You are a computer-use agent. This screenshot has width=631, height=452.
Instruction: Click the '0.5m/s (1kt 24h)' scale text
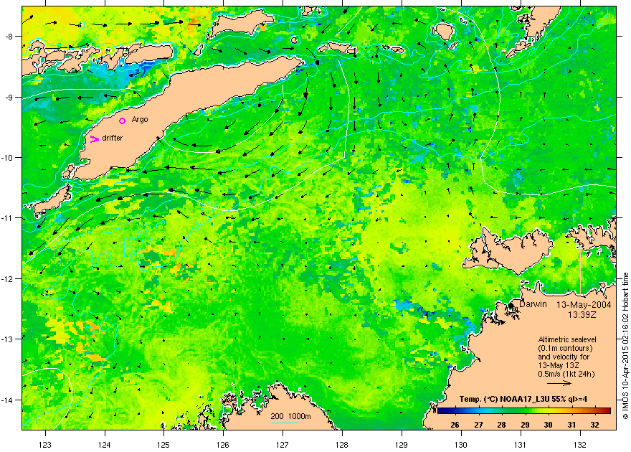pyautogui.click(x=566, y=374)
